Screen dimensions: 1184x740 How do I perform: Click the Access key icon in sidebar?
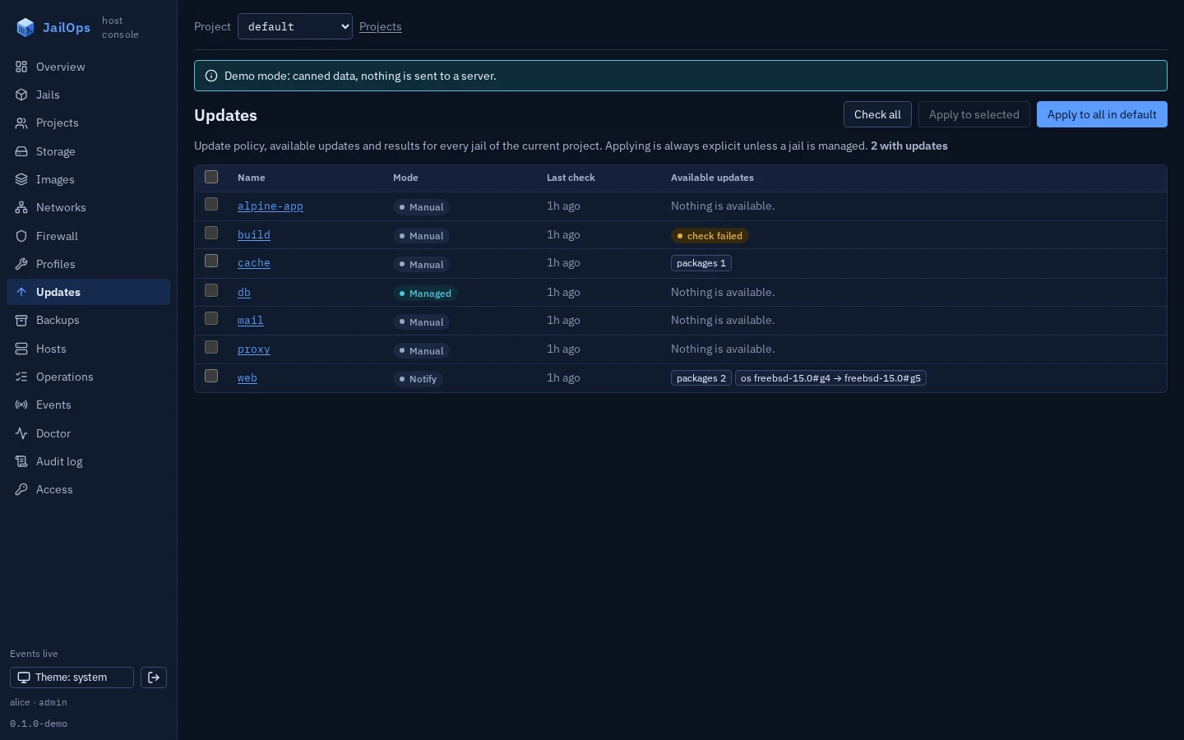[21, 489]
